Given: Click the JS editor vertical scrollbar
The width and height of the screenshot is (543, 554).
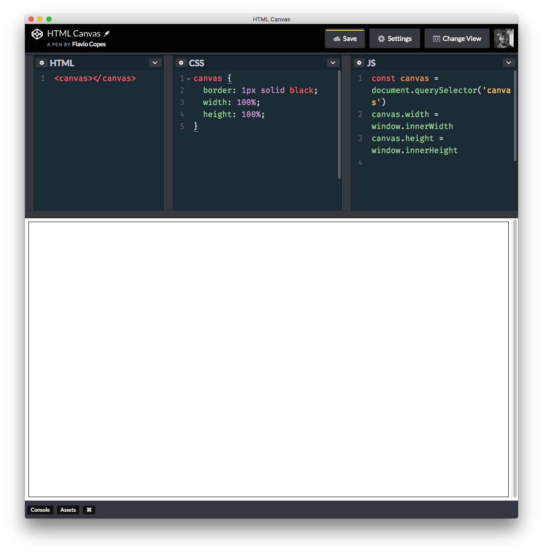Looking at the screenshot, I should click(515, 116).
